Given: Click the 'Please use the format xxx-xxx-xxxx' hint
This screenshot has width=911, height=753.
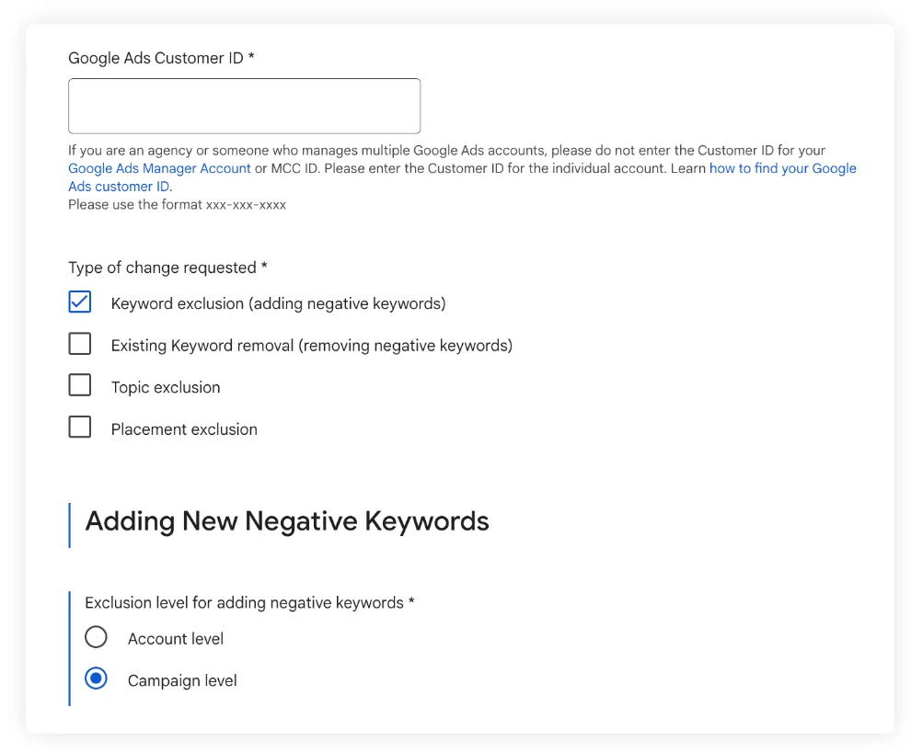Looking at the screenshot, I should pyautogui.click(x=178, y=204).
